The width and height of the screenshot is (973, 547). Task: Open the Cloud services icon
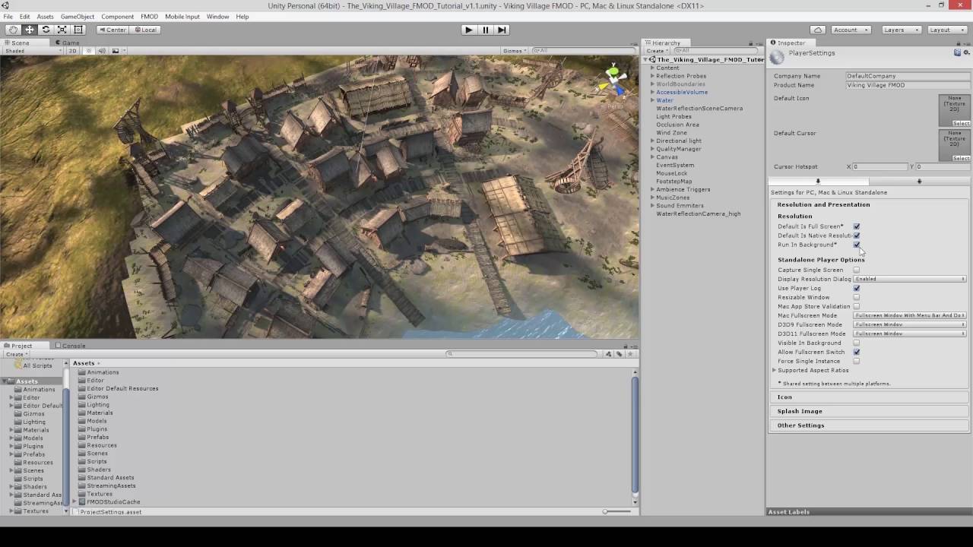[x=818, y=30]
